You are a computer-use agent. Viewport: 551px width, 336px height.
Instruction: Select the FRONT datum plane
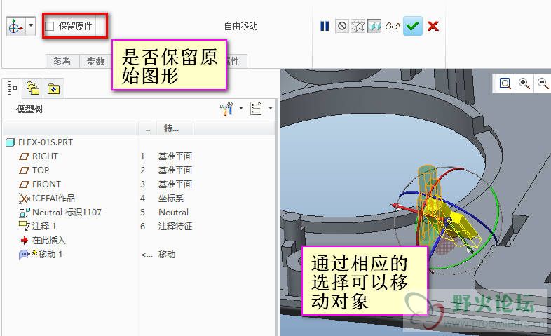pos(46,184)
